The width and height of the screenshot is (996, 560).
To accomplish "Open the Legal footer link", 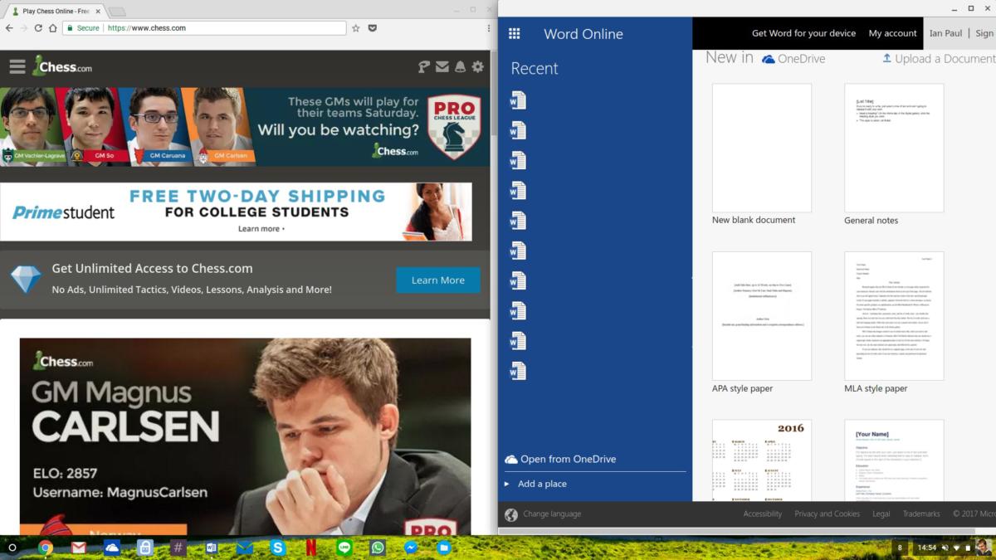I will [881, 514].
